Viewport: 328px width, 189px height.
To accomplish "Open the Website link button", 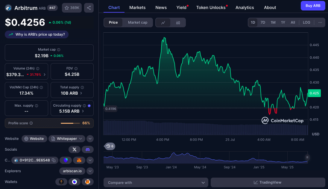I will 34,139.
